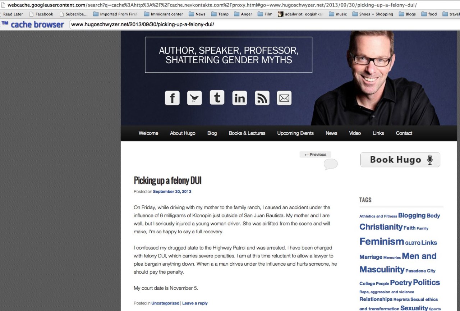
Task: Visit the Tumblr icon link
Action: (217, 97)
